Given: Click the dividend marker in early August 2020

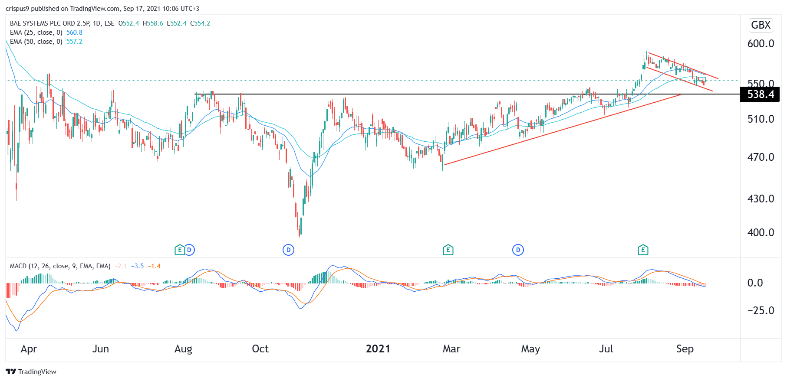Looking at the screenshot, I should [189, 250].
